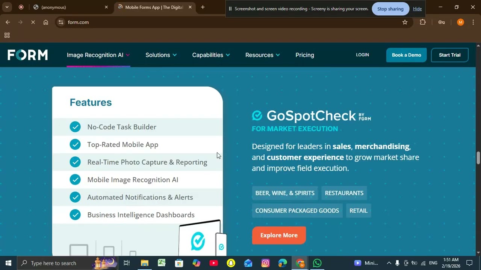Click the GoSpotCheck by FORM logo
Viewport: 481px width, 270px height.
coord(311,116)
